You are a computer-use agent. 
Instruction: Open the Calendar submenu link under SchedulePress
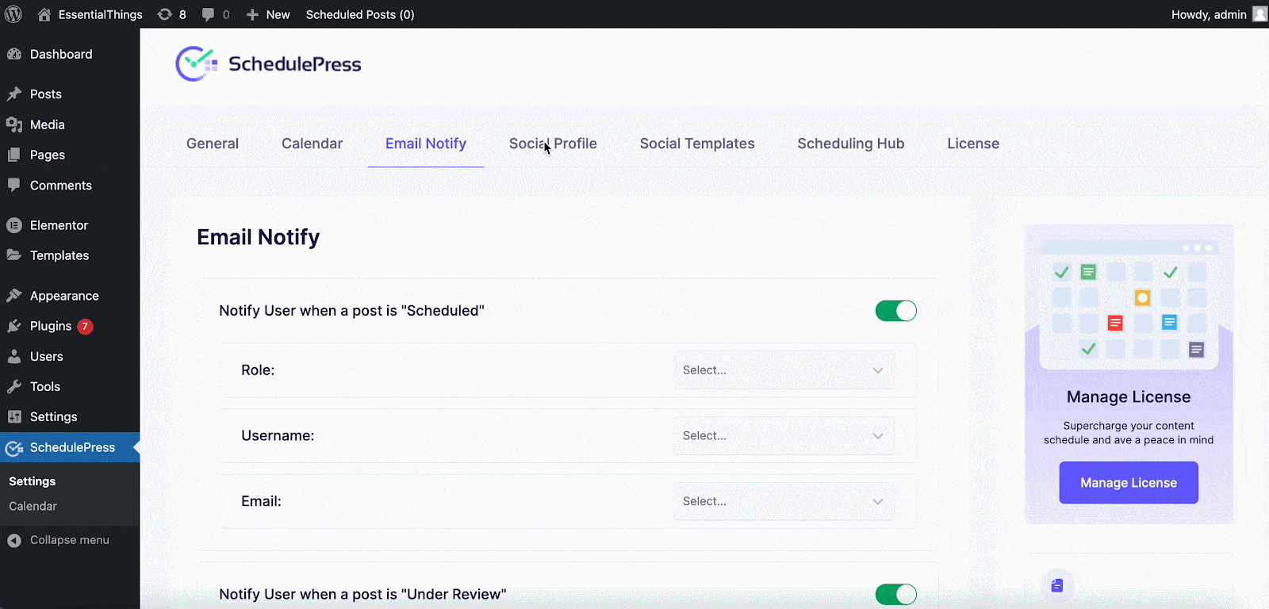coord(33,506)
